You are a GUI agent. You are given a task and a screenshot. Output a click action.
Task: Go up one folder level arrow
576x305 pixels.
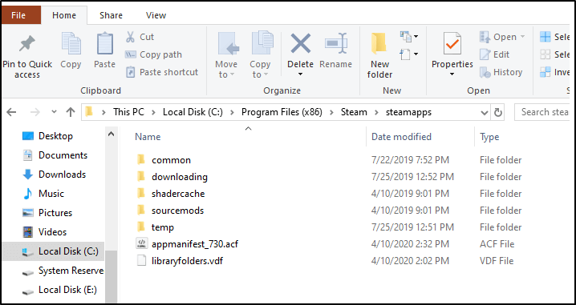pyautogui.click(x=71, y=112)
